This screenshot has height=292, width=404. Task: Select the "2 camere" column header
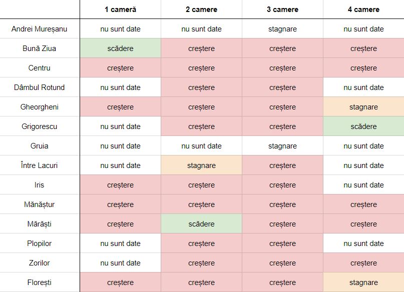tap(201, 9)
